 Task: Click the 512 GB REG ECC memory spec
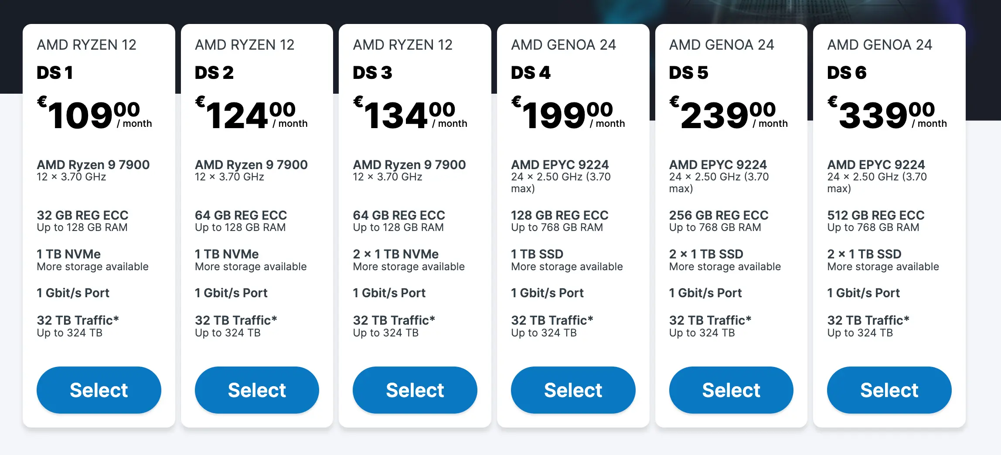tap(875, 215)
